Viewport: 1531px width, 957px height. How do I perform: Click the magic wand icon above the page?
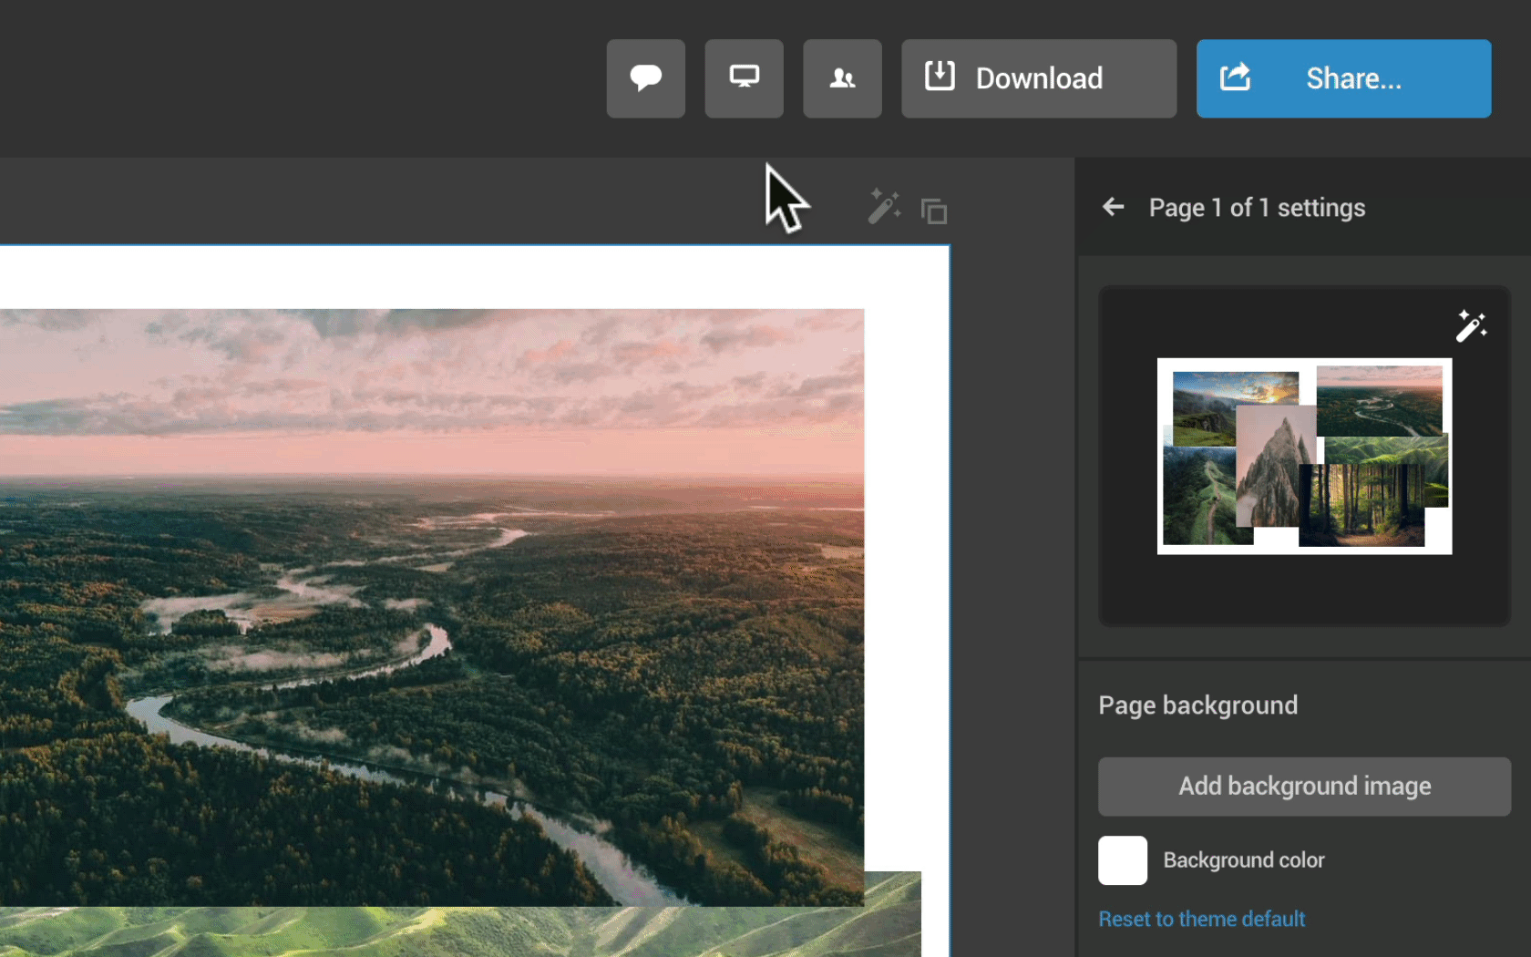coord(883,207)
